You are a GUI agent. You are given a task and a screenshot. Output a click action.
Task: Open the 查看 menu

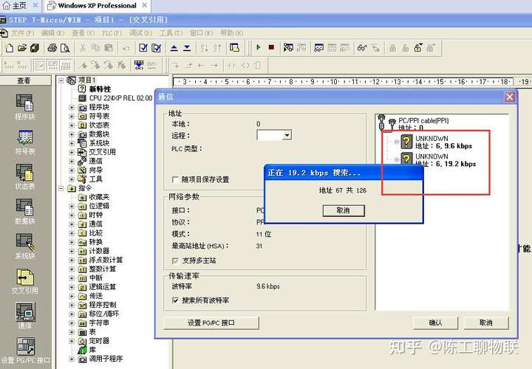pyautogui.click(x=83, y=33)
